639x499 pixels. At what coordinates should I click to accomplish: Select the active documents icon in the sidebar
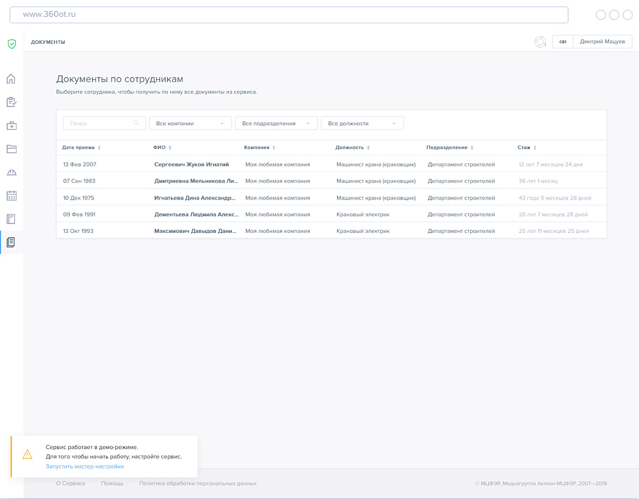pos(11,242)
